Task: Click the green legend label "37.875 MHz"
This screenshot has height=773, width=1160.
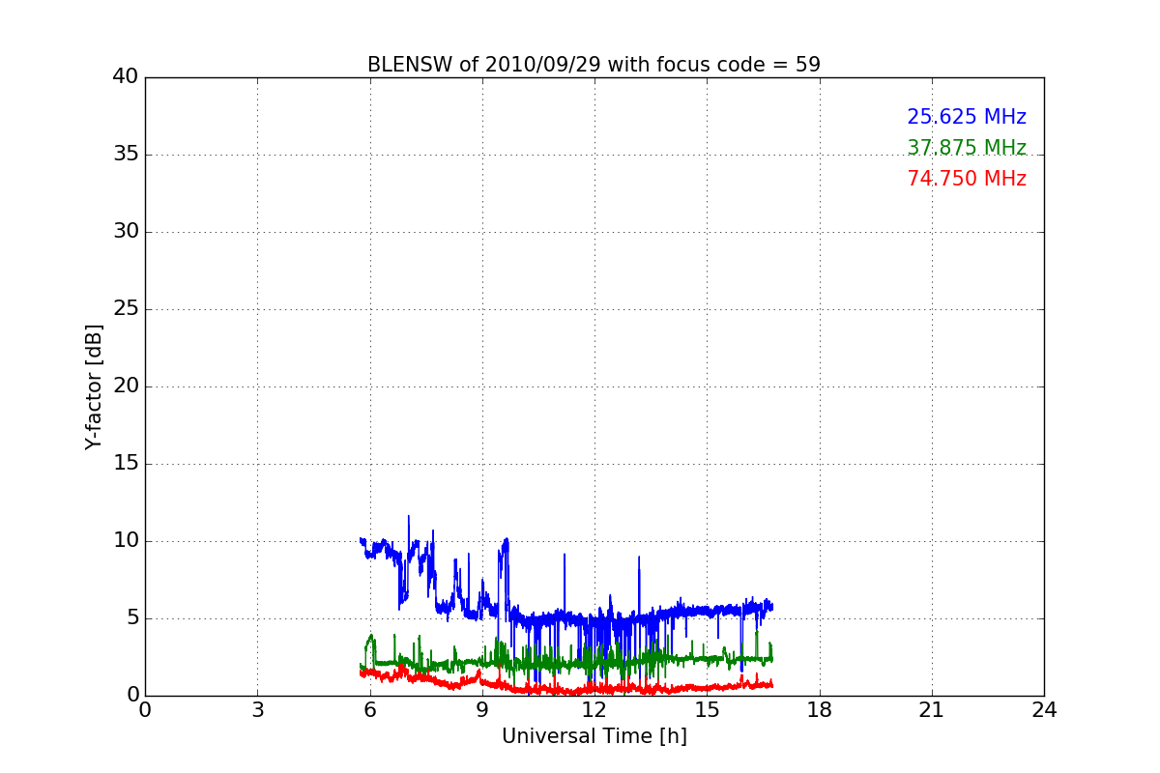Action: [x=967, y=148]
